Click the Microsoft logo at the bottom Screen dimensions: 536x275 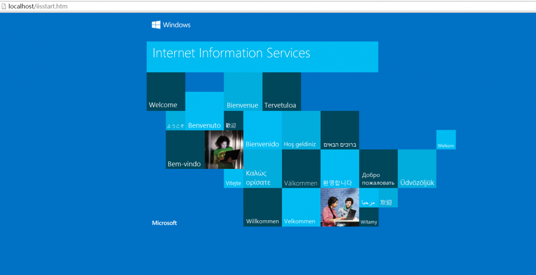coord(164,223)
